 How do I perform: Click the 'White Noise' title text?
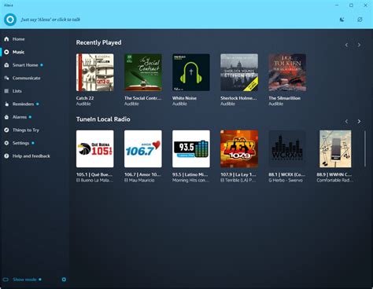(x=184, y=98)
